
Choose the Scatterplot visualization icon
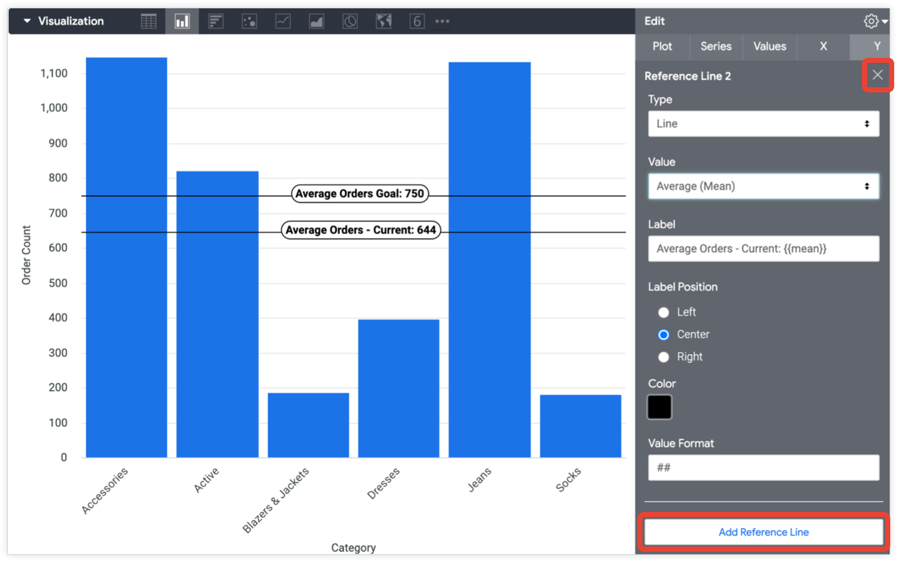coord(249,21)
